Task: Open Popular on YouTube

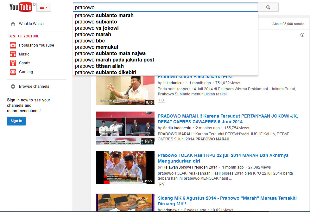Action: point(36,45)
